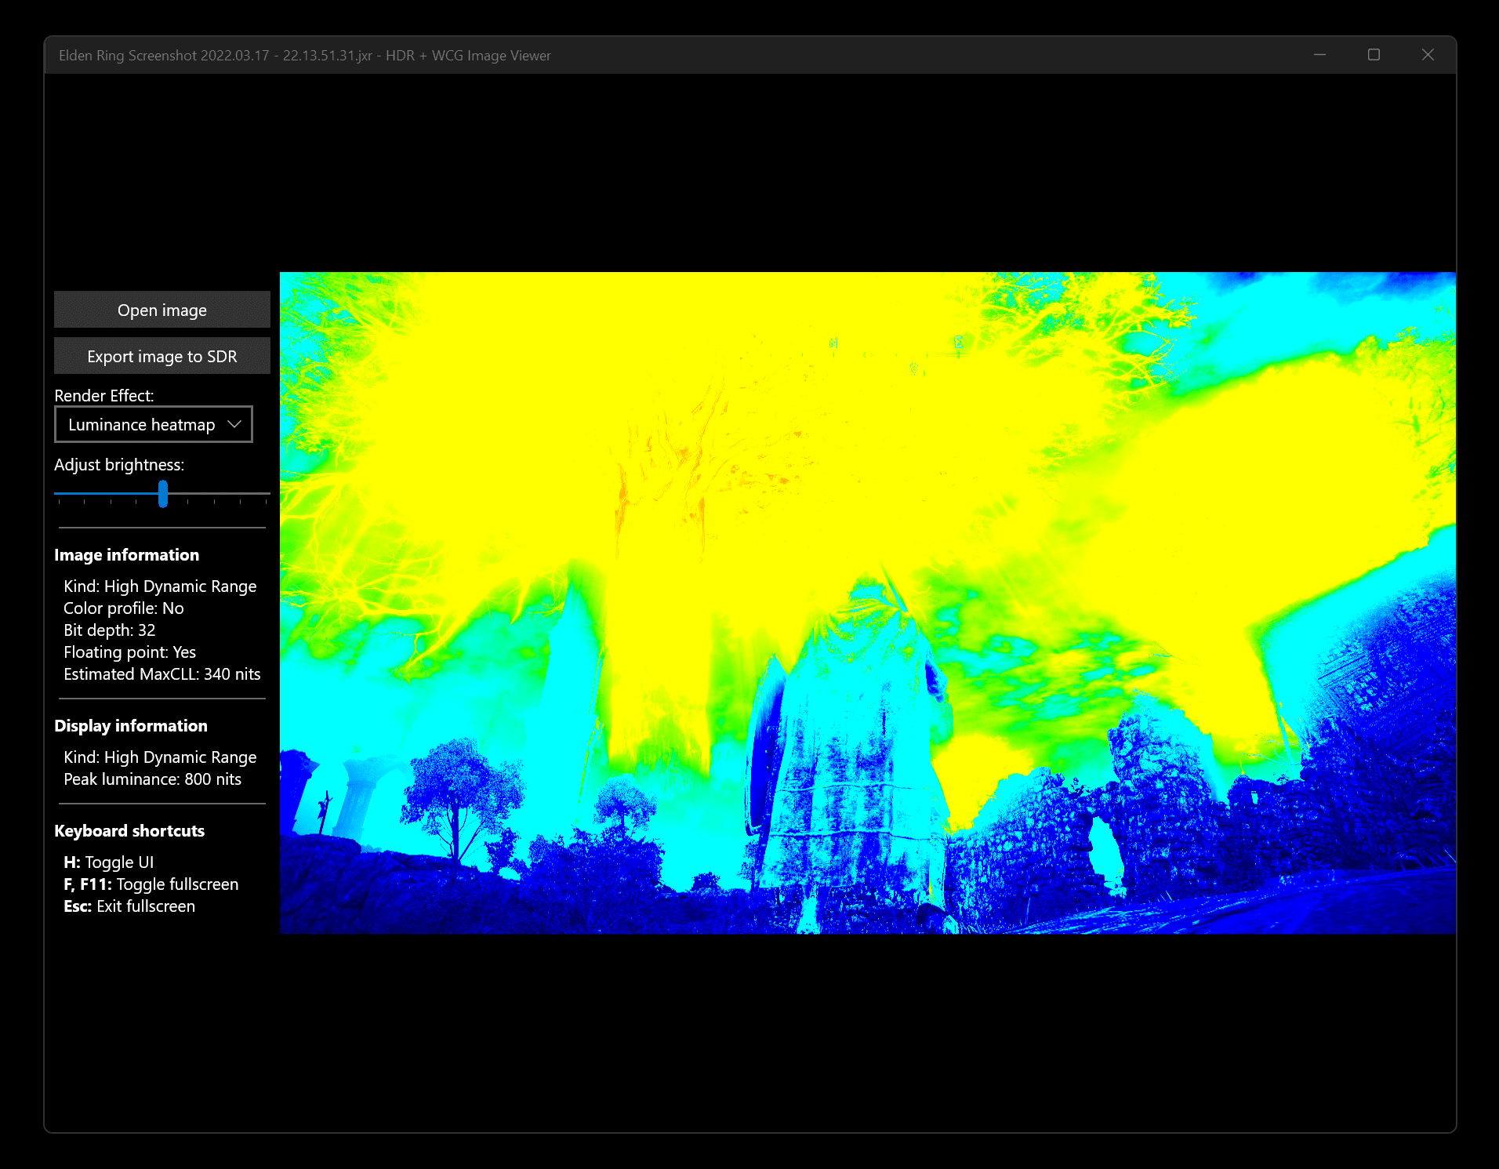Image resolution: width=1499 pixels, height=1169 pixels.
Task: Click the 'Render Effect:' label
Action: (104, 396)
